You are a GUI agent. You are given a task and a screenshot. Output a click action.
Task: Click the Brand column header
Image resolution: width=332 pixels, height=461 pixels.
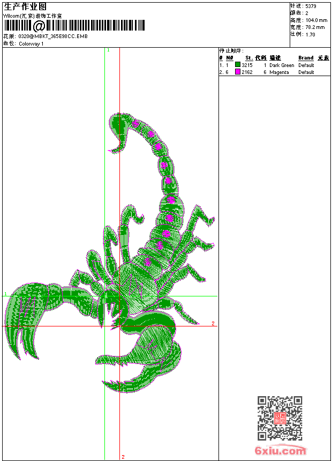pyautogui.click(x=306, y=58)
